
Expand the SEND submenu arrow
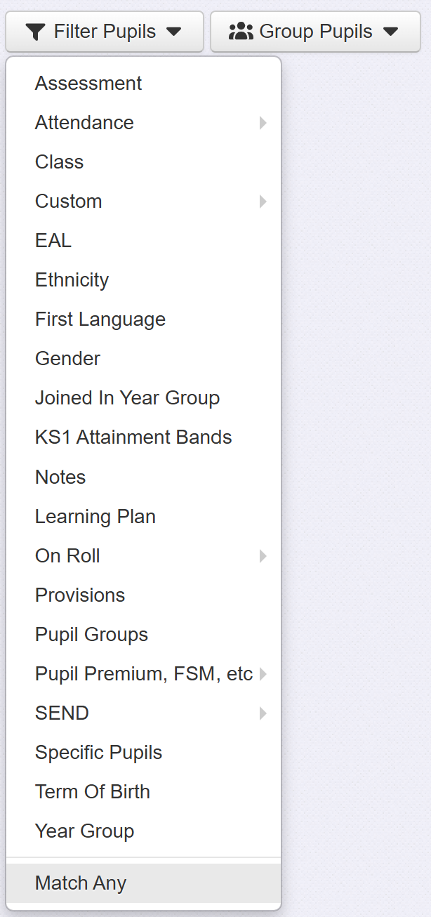[x=263, y=713]
